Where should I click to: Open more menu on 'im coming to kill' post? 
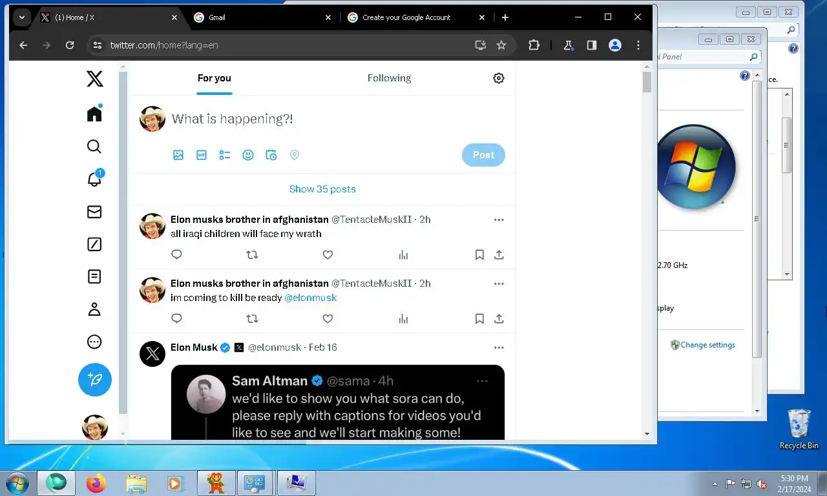tap(499, 284)
